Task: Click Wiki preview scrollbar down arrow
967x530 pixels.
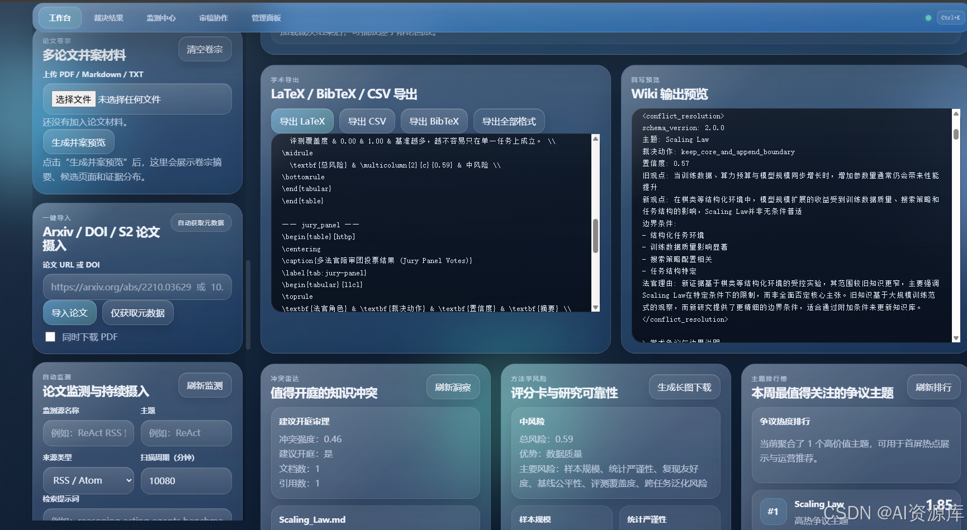Action: [956, 338]
